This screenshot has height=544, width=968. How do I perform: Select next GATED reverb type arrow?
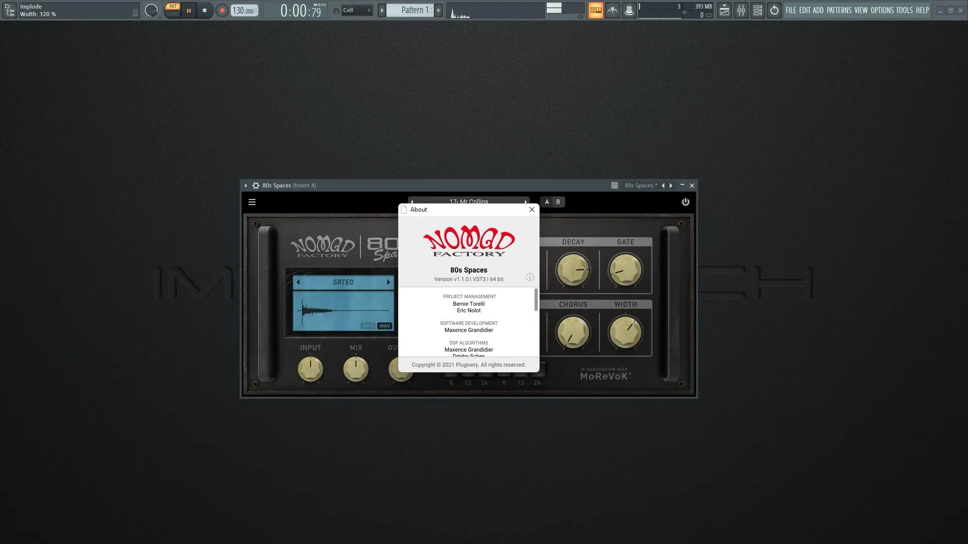click(x=388, y=282)
